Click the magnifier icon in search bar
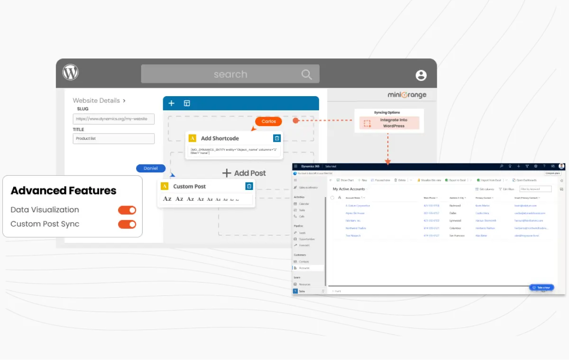This screenshot has height=360, width=569. pos(307,74)
